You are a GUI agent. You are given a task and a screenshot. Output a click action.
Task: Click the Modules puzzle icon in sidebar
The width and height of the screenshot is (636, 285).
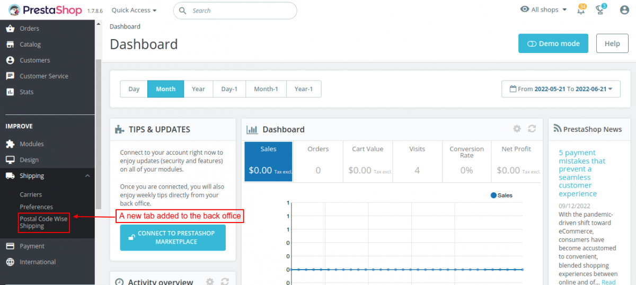pyautogui.click(x=10, y=144)
